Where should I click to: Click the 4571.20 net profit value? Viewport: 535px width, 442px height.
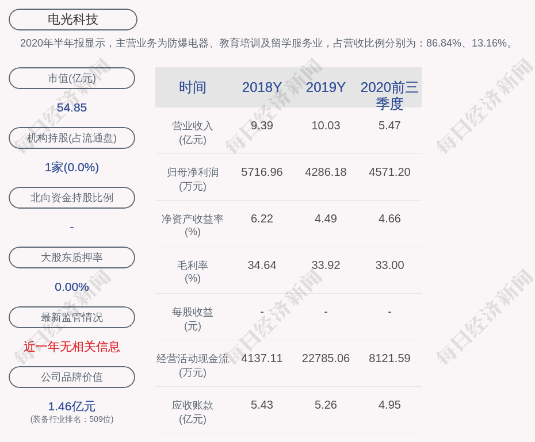(389, 172)
